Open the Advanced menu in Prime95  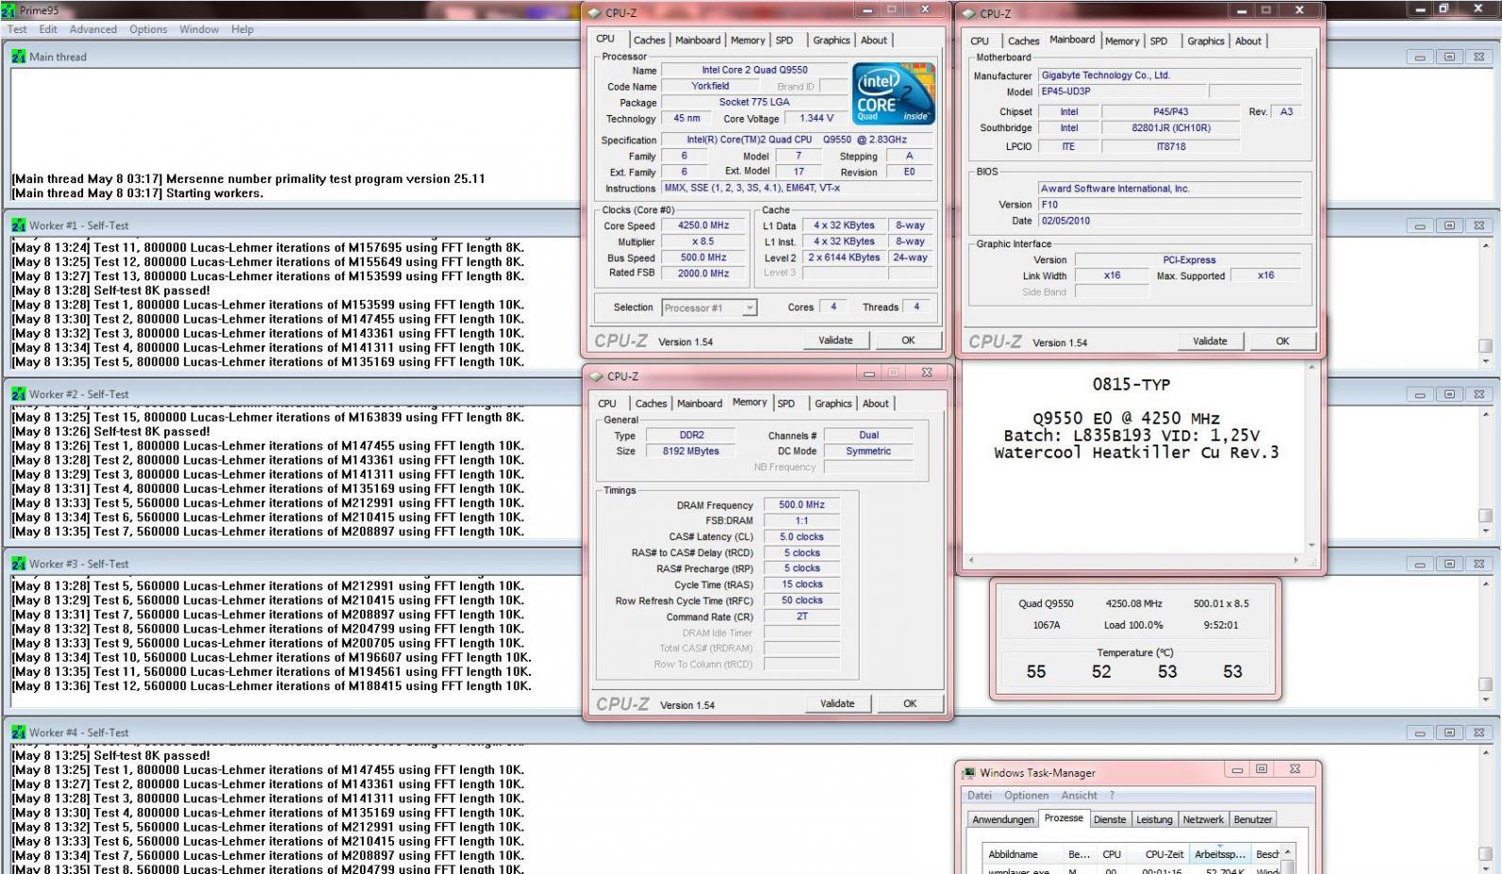point(94,29)
